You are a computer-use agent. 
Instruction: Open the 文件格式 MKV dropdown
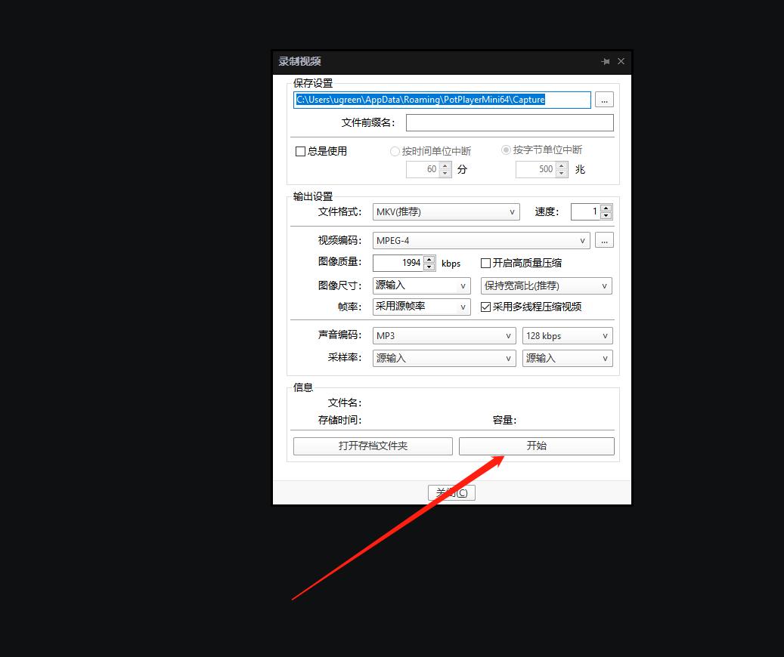pyautogui.click(x=445, y=211)
